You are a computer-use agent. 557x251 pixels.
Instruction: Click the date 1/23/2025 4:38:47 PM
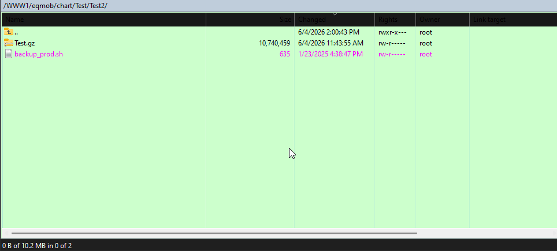coord(331,54)
